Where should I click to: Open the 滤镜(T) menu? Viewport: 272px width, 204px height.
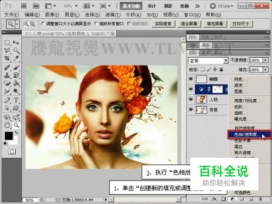pyautogui.click(x=113, y=15)
